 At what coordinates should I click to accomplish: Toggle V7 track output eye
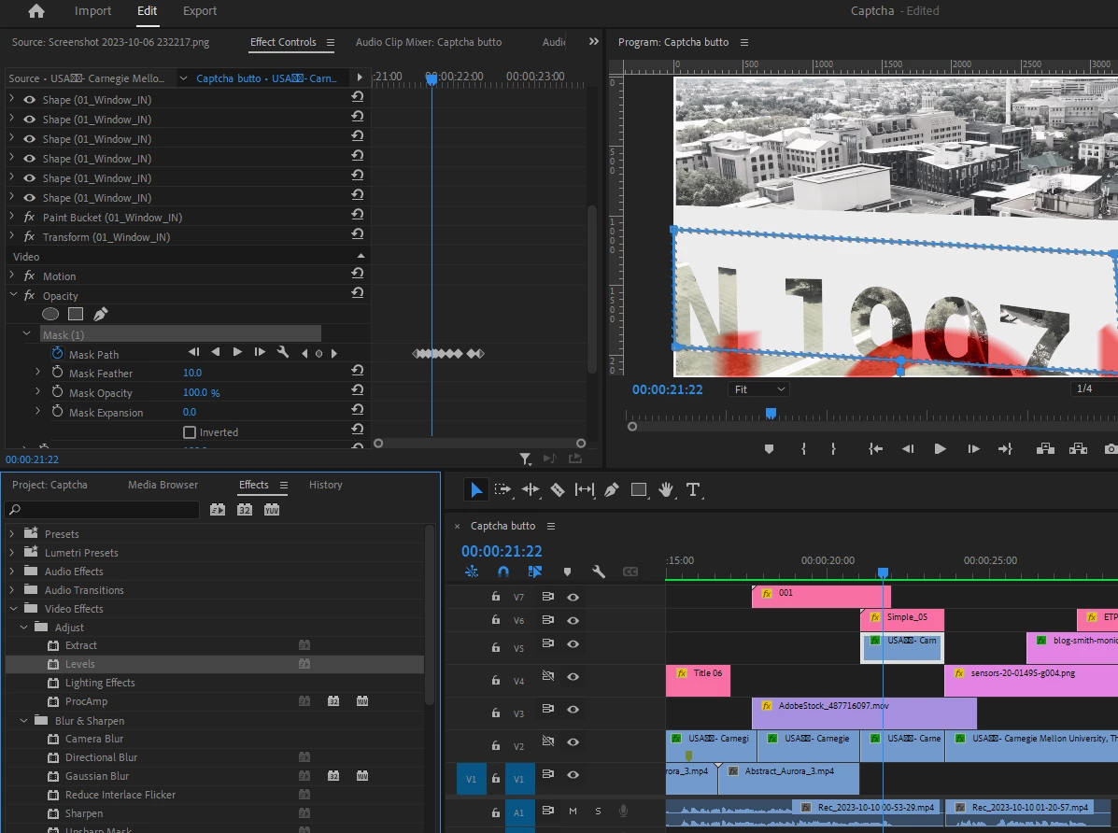[x=573, y=597]
